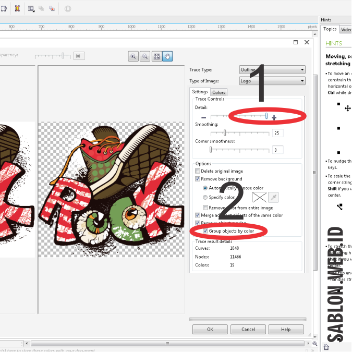The image size is (352, 352).
Task: Click the zoom icon beside horizontal scrollbar
Action: (x=315, y=344)
